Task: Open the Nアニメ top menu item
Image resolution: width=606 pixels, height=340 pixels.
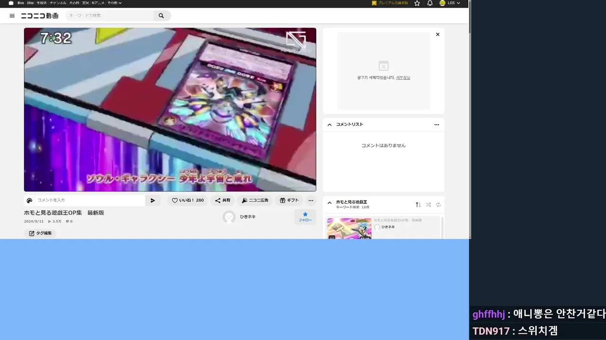Action: pyautogui.click(x=98, y=3)
